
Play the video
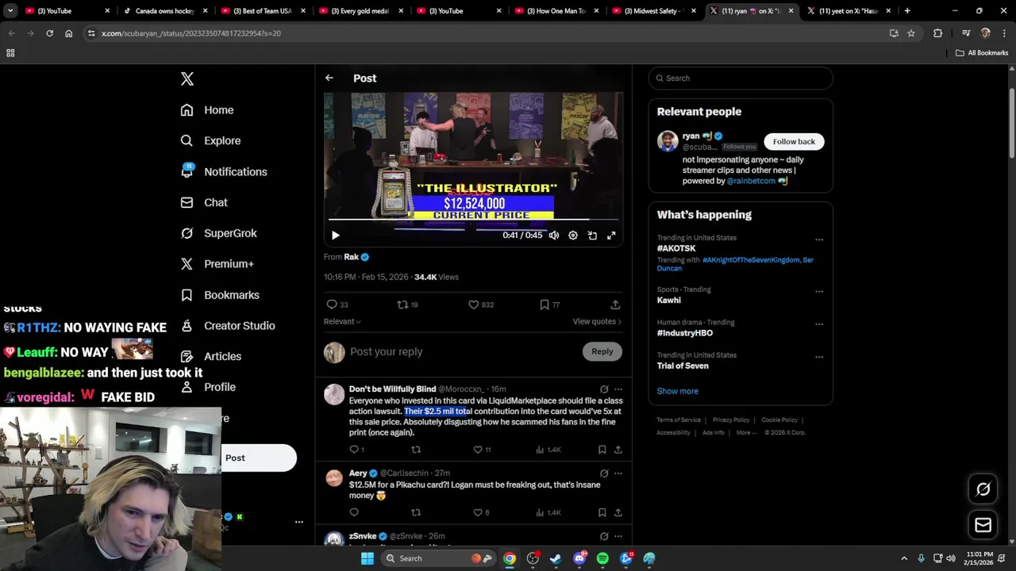[x=335, y=236]
